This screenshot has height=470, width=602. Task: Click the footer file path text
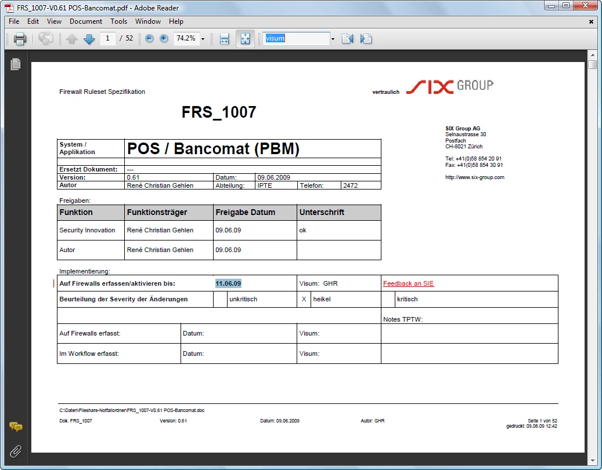(132, 410)
